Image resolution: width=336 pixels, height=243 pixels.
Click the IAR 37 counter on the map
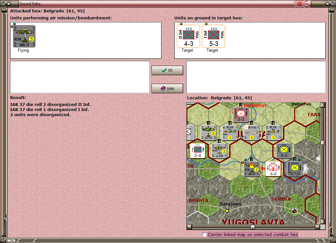point(252,169)
